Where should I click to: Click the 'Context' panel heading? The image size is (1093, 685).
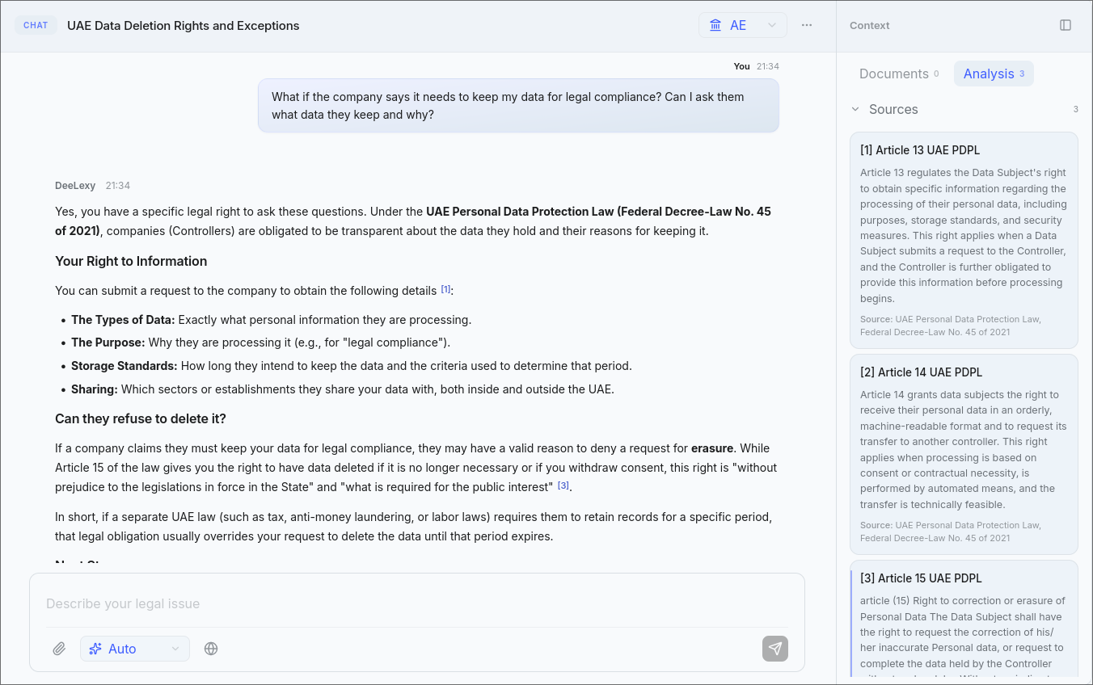tap(870, 25)
